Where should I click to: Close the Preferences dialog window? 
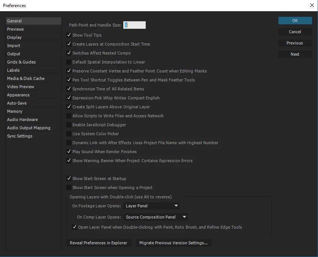click(x=312, y=5)
